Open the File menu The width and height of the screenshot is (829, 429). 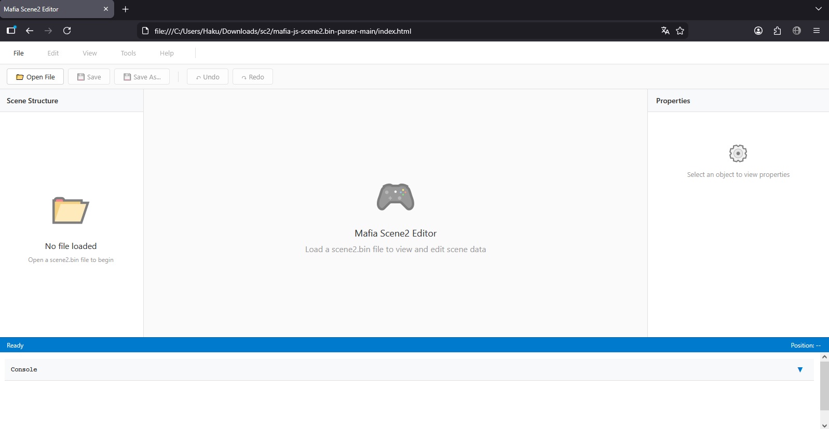click(x=19, y=53)
